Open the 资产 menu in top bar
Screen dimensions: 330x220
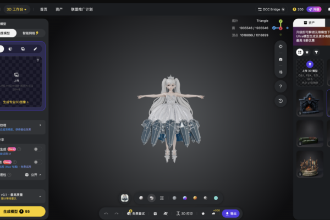tap(59, 9)
